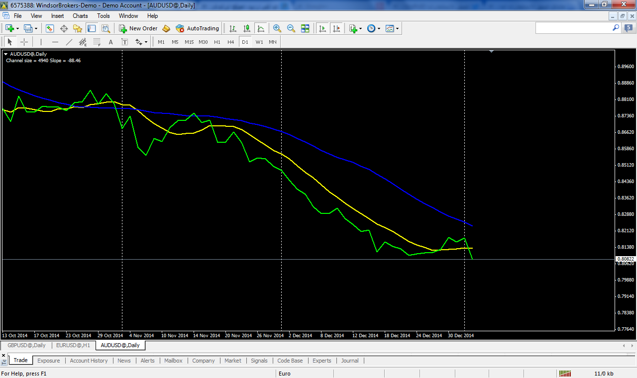Open the Window menu

(x=128, y=16)
